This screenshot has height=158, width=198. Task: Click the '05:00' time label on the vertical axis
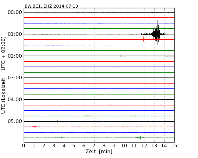click(x=15, y=121)
